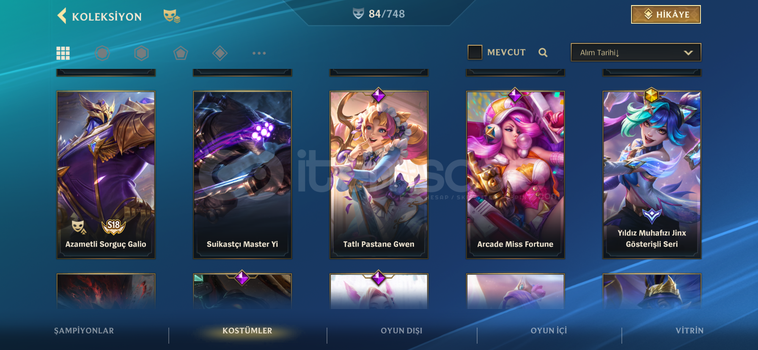The image size is (758, 350).
Task: Open the masks and coins skin shop icon
Action: click(171, 16)
